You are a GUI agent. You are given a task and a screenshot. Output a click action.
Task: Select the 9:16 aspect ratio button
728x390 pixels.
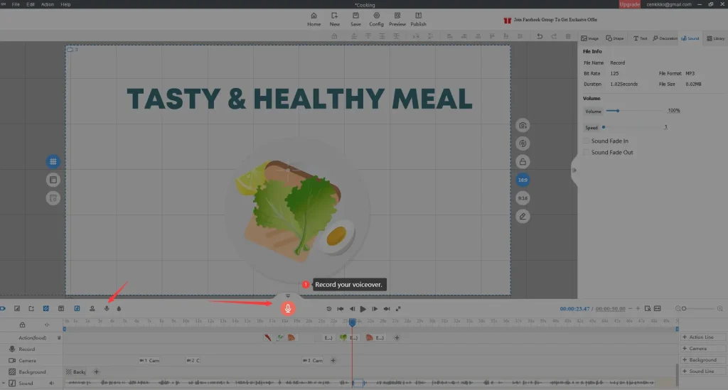[523, 198]
